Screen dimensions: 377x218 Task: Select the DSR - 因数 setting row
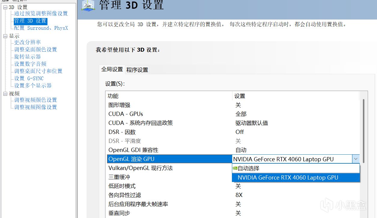(x=233, y=132)
